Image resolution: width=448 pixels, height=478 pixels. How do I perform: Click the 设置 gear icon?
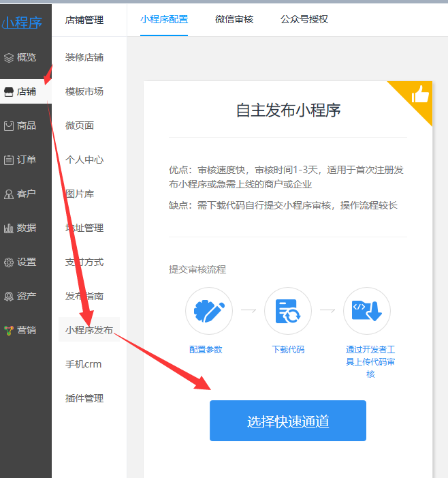[x=9, y=263]
